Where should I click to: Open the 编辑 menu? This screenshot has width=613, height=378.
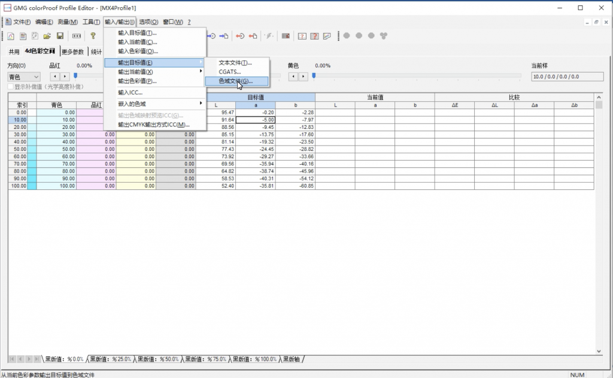(x=44, y=22)
